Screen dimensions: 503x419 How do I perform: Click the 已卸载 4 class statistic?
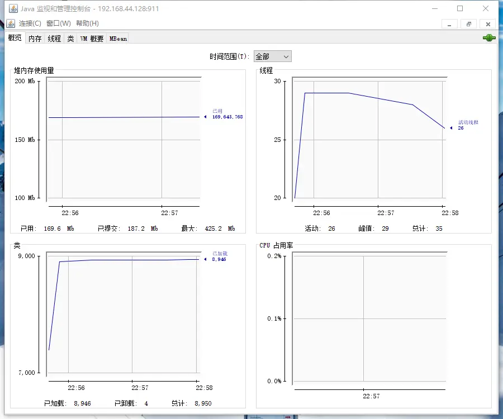point(131,403)
